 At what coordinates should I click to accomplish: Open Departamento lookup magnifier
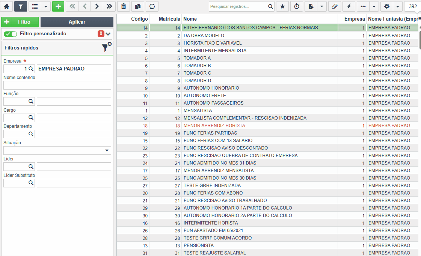click(x=31, y=134)
